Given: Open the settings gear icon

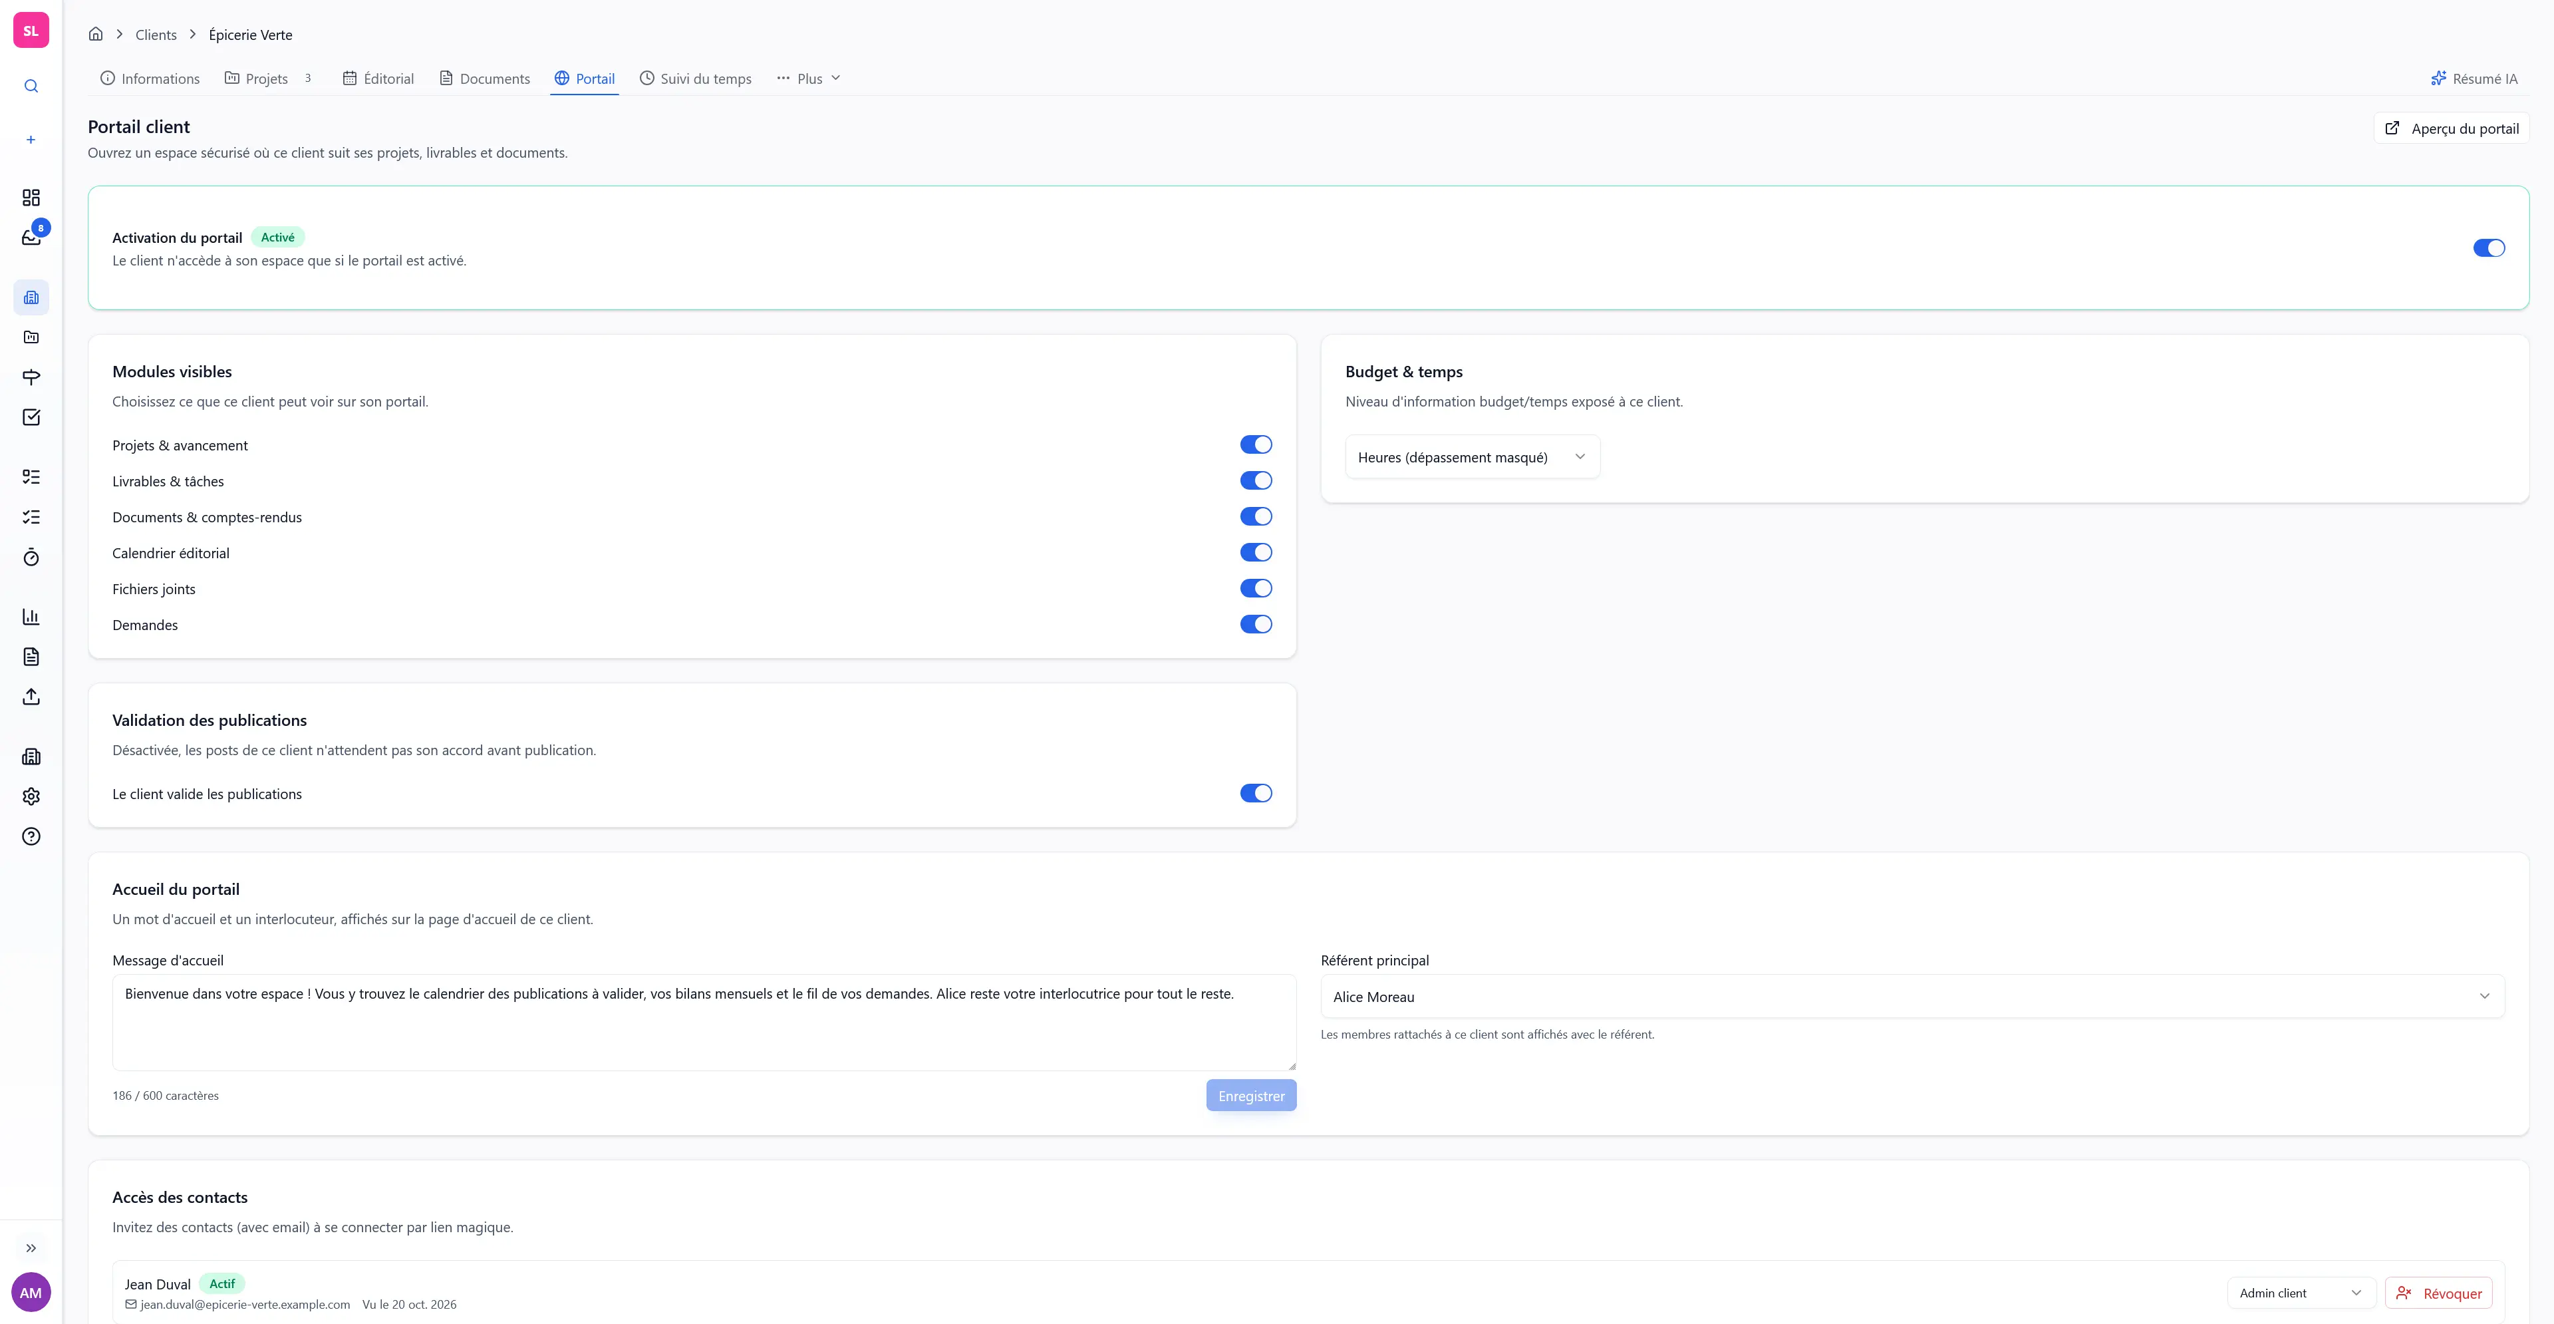Looking at the screenshot, I should coord(31,796).
